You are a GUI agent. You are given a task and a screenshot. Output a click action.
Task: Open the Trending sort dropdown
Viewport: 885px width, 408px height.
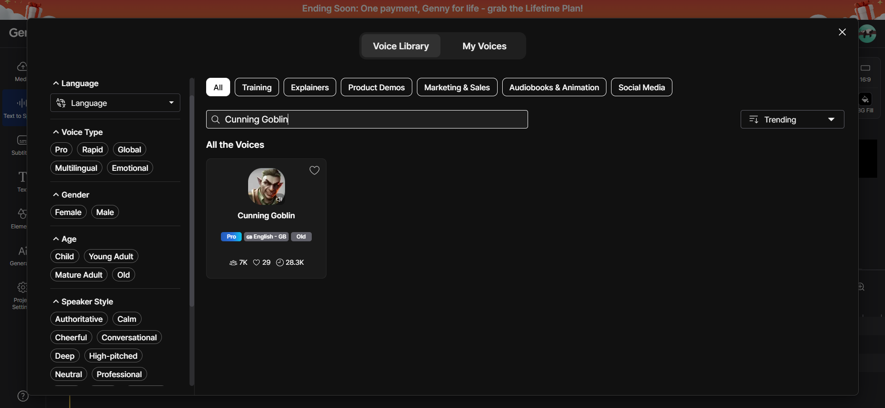click(792, 119)
